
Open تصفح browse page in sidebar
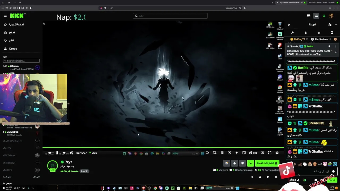coord(10,33)
